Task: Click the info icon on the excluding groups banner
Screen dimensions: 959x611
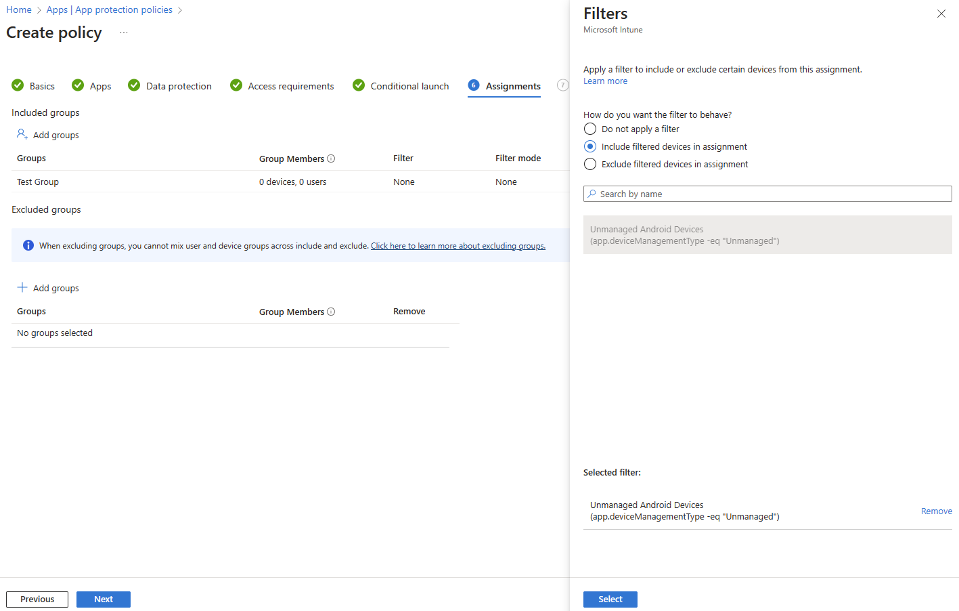Action: [28, 245]
